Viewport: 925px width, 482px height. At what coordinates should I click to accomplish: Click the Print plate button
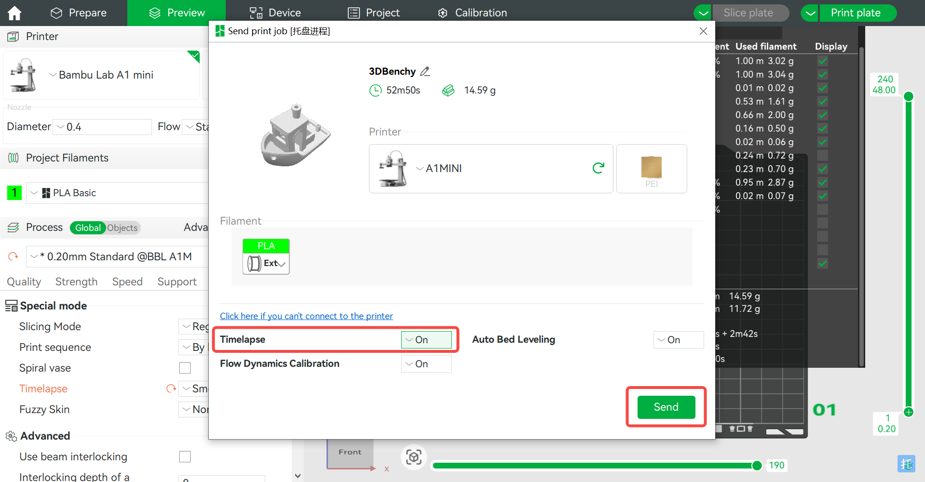858,13
